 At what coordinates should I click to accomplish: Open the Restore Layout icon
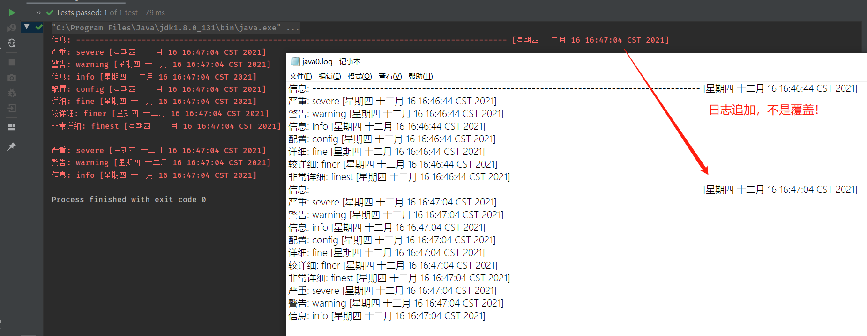point(12,127)
